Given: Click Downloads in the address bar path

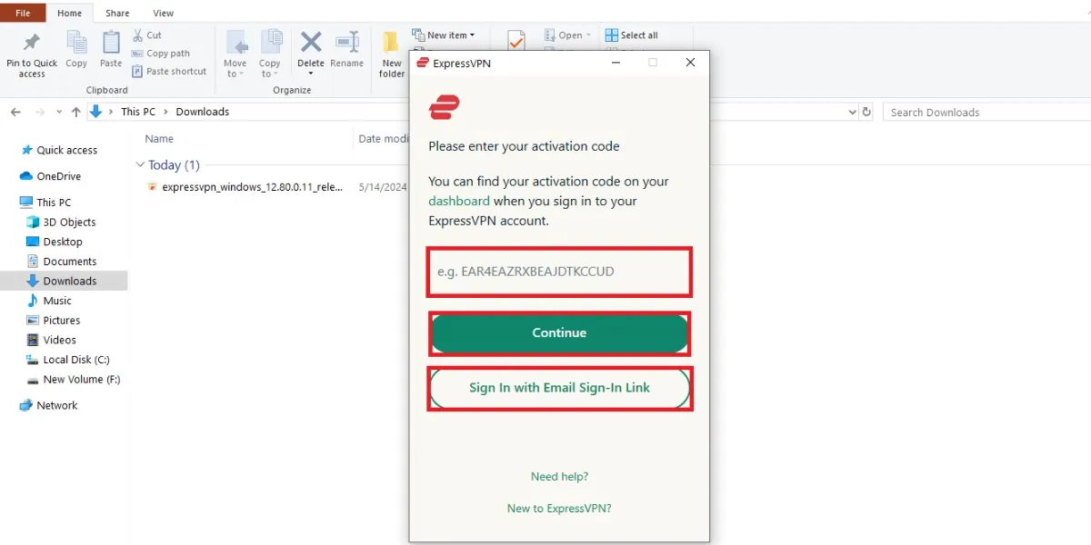Looking at the screenshot, I should 203,112.
